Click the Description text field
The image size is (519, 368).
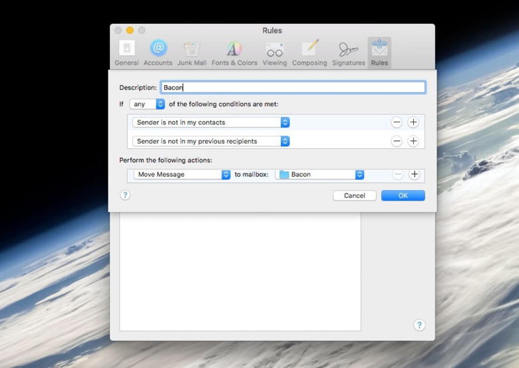(x=293, y=87)
